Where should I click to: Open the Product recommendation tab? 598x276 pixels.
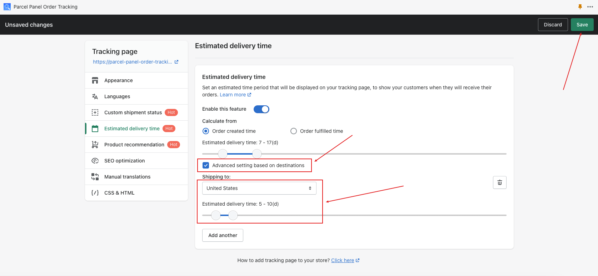136,145
